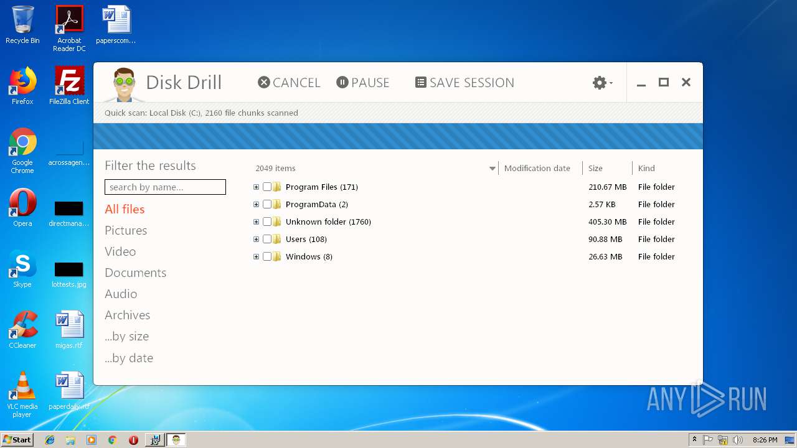Click the 2049 items count label
797x448 pixels.
[x=275, y=168]
